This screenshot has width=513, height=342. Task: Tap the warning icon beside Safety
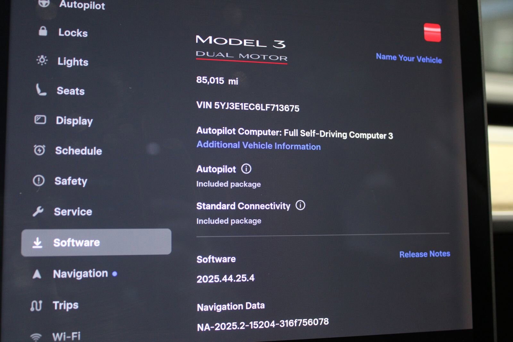point(39,180)
